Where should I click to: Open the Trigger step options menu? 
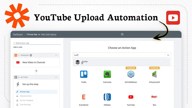tap(56, 55)
